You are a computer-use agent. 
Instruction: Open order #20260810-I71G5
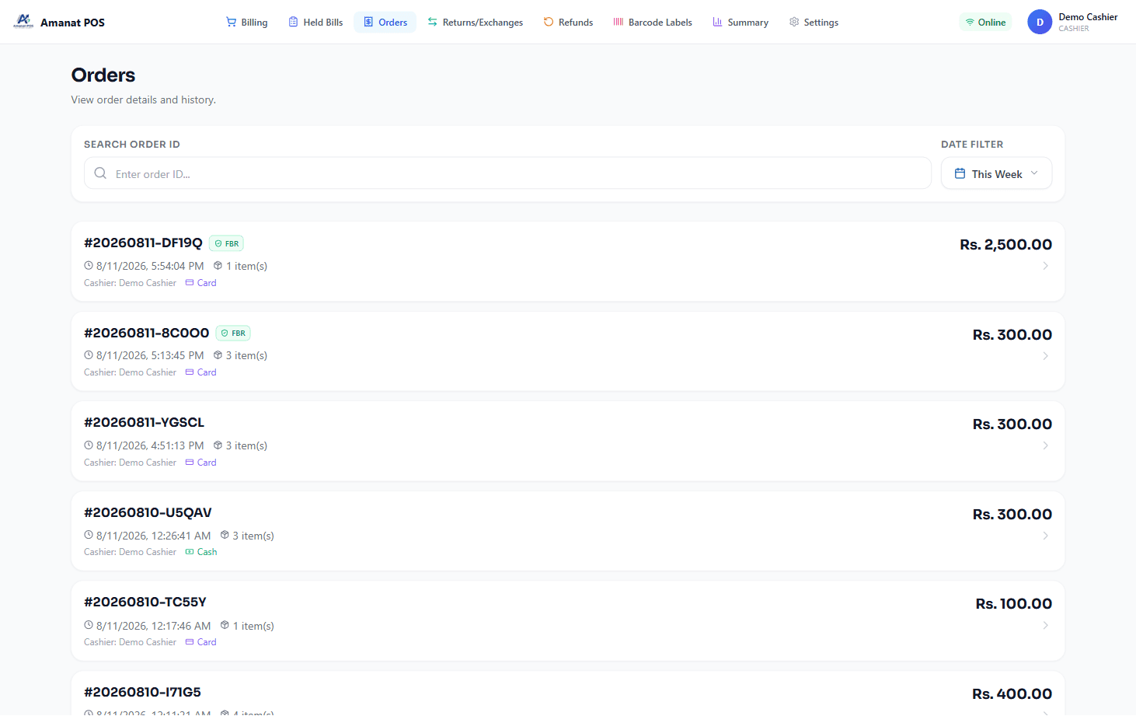tap(568, 693)
